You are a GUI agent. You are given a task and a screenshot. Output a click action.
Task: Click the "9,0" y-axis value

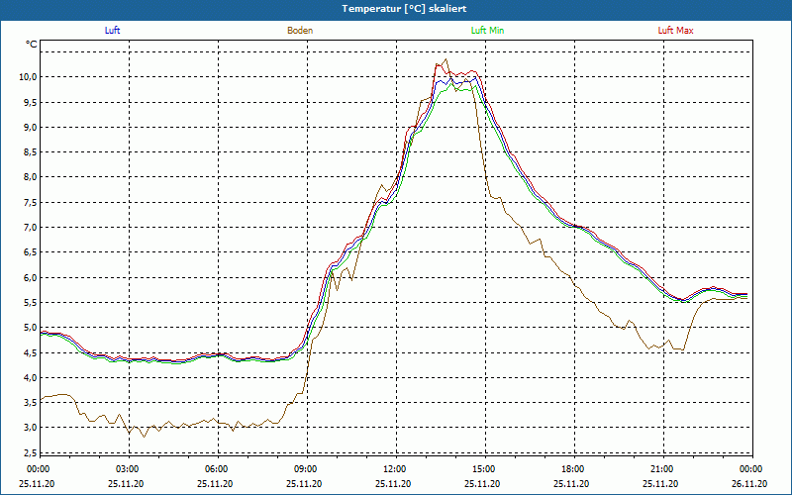click(31, 127)
